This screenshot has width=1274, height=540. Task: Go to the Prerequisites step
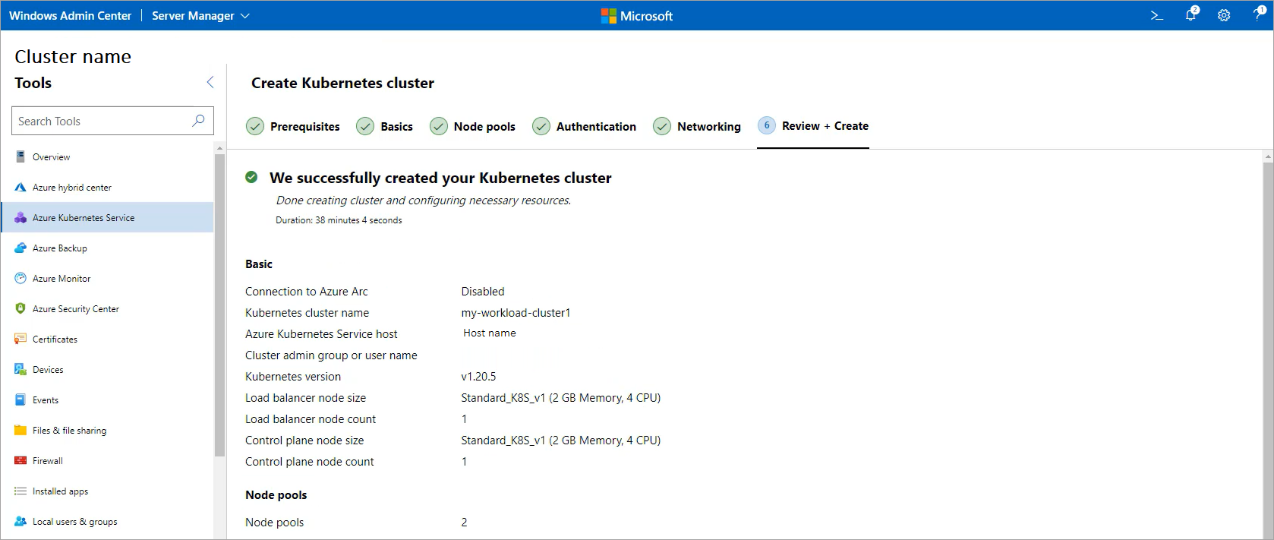click(293, 126)
